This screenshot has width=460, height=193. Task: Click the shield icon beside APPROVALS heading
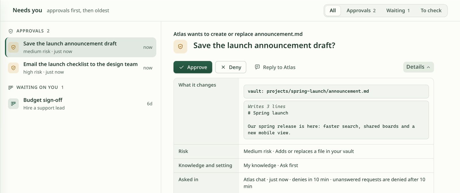click(11, 31)
